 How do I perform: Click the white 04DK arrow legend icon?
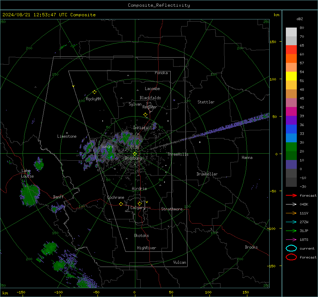point(291,204)
